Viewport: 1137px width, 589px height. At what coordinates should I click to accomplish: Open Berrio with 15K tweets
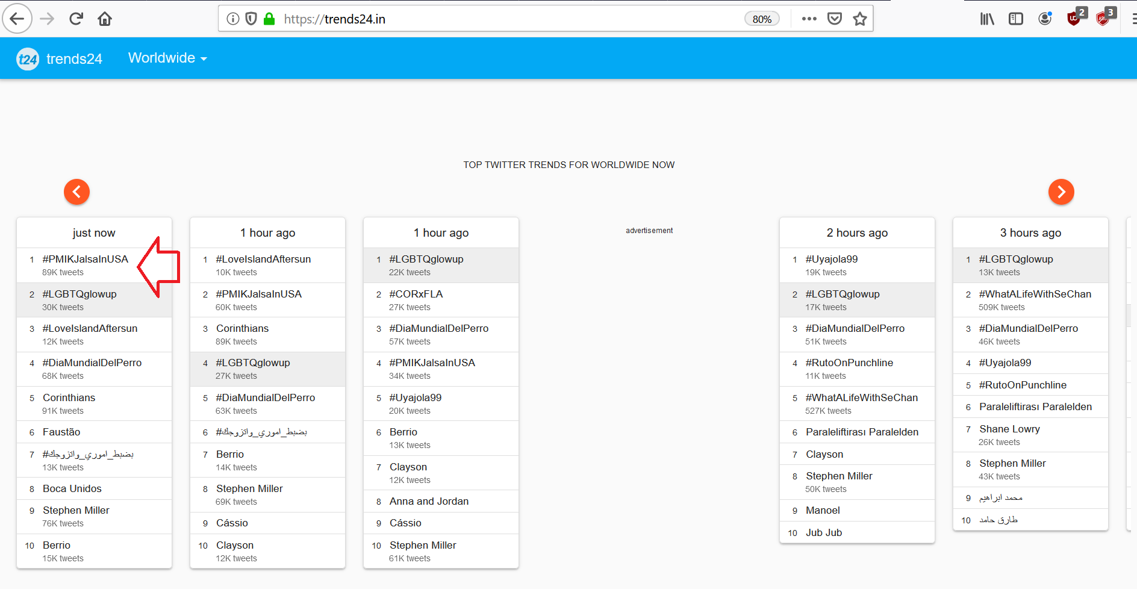click(x=57, y=545)
